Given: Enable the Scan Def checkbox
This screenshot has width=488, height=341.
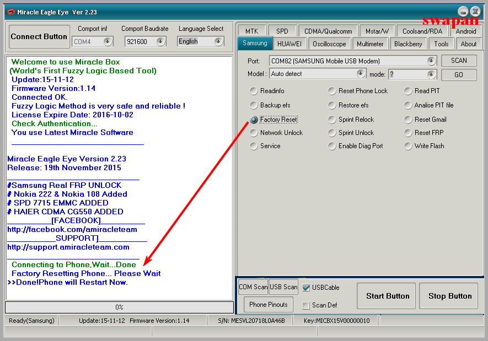Looking at the screenshot, I should pyautogui.click(x=306, y=306).
